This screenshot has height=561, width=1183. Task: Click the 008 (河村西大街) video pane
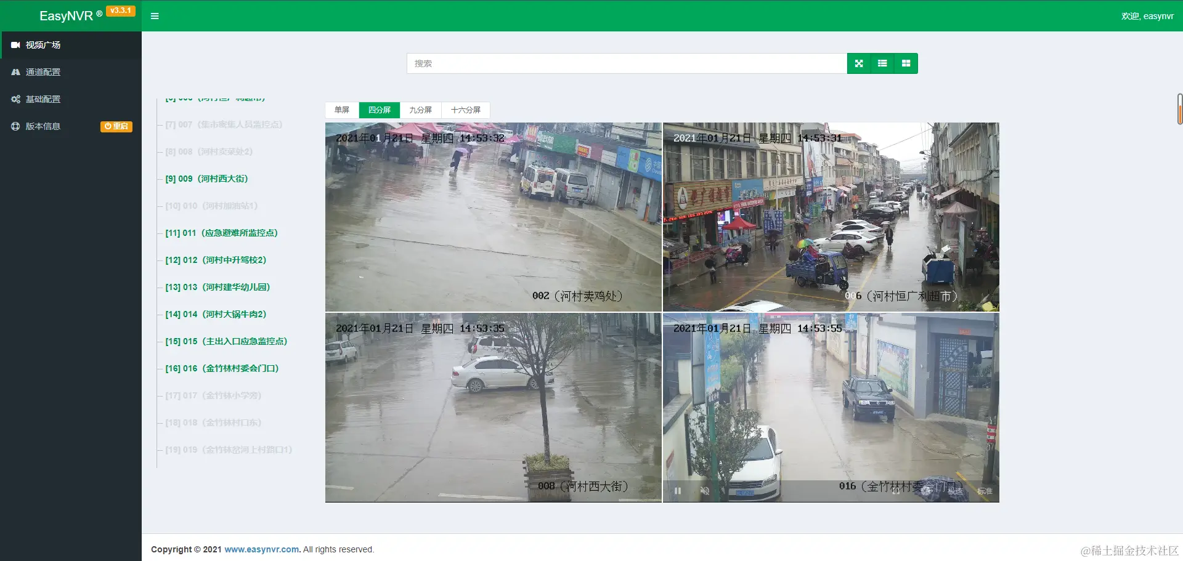click(x=493, y=408)
